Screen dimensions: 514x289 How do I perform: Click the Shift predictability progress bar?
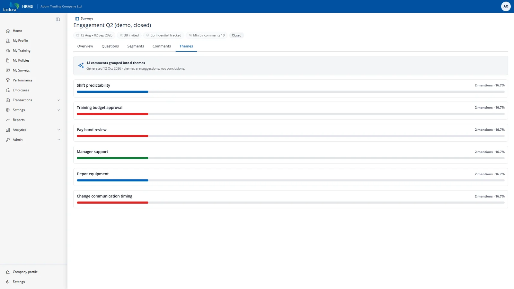(x=291, y=92)
